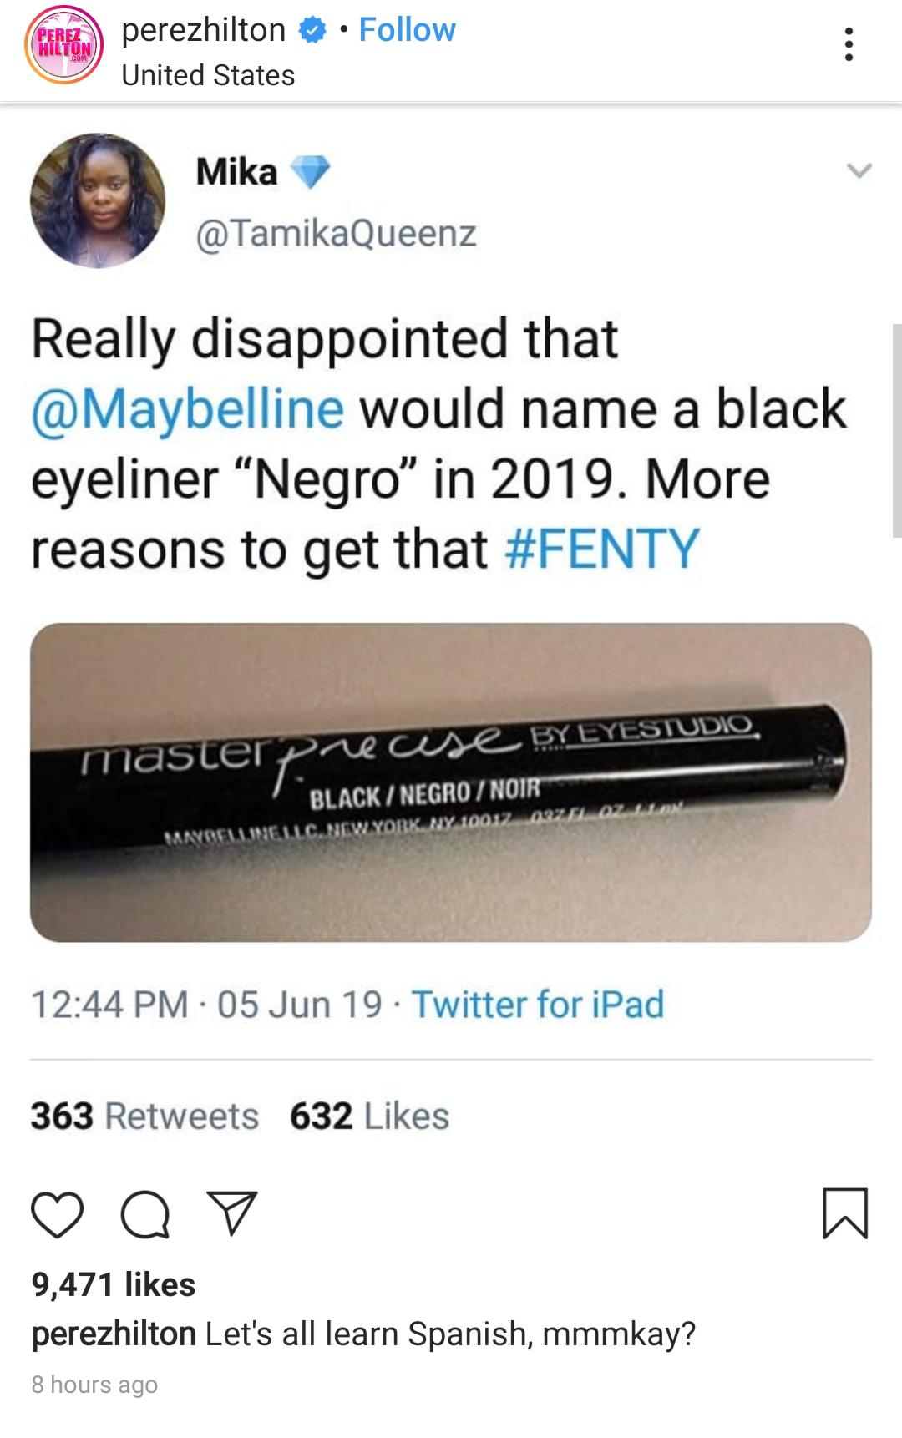This screenshot has height=1438, width=902.
Task: Follow the perezhilton account
Action: (407, 30)
